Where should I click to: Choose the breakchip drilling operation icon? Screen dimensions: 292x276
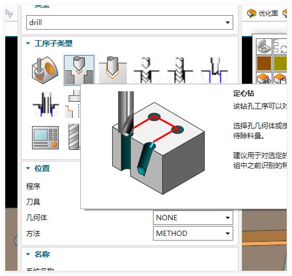point(180,70)
